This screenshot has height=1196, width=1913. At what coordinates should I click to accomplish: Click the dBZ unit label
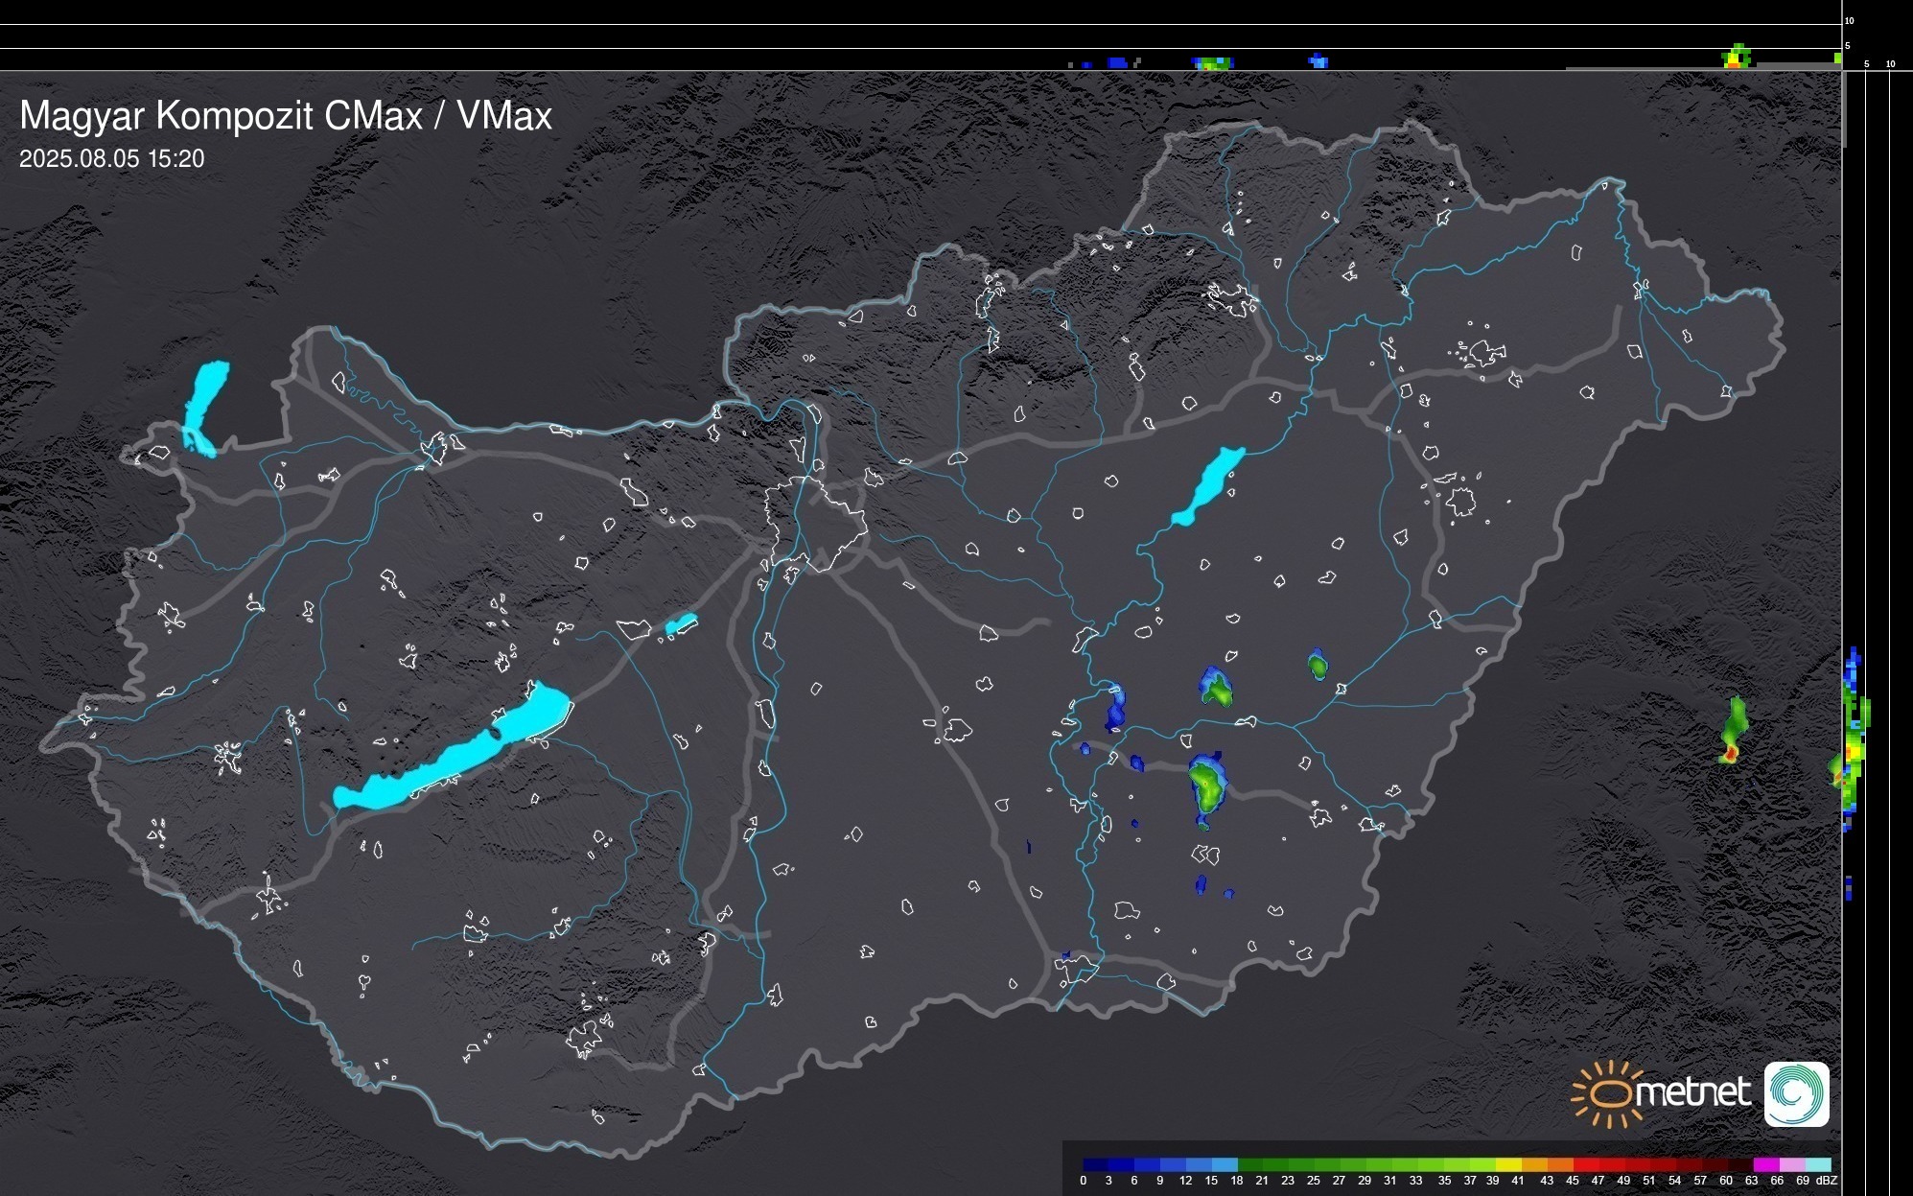point(1826,1181)
